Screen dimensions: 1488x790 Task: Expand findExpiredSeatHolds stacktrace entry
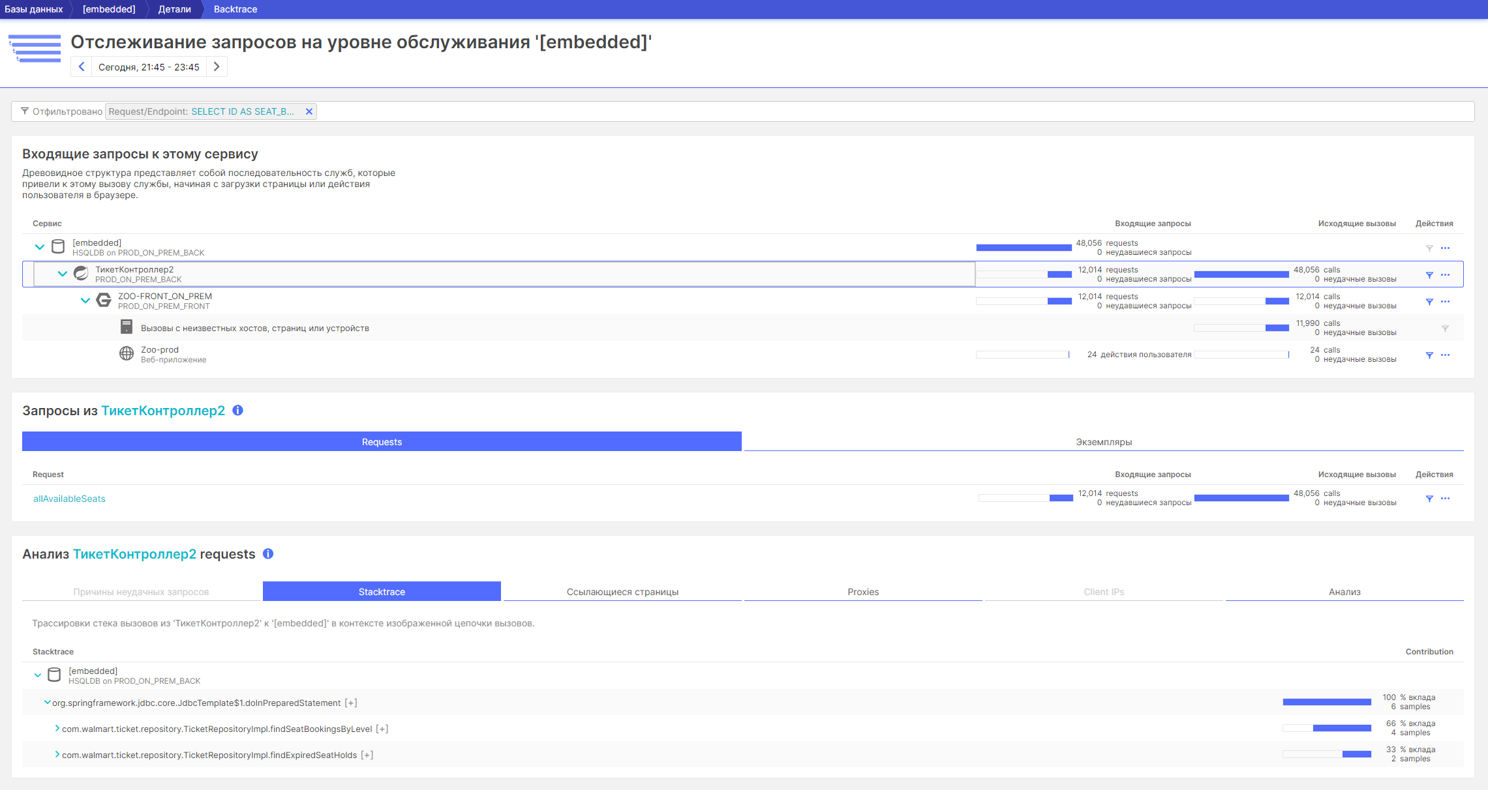pyautogui.click(x=57, y=755)
